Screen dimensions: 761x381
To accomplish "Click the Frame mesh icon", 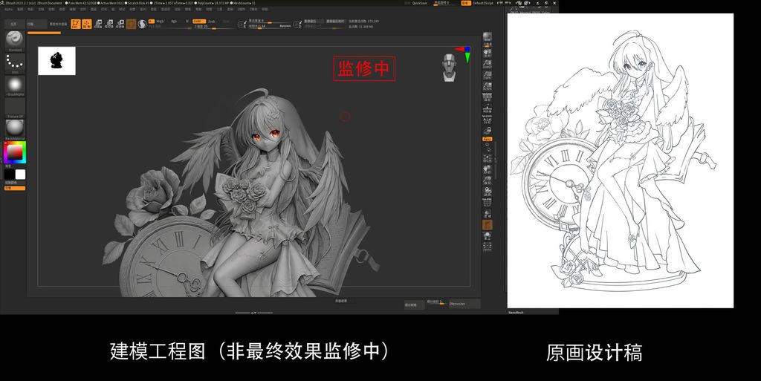I will coord(487,158).
